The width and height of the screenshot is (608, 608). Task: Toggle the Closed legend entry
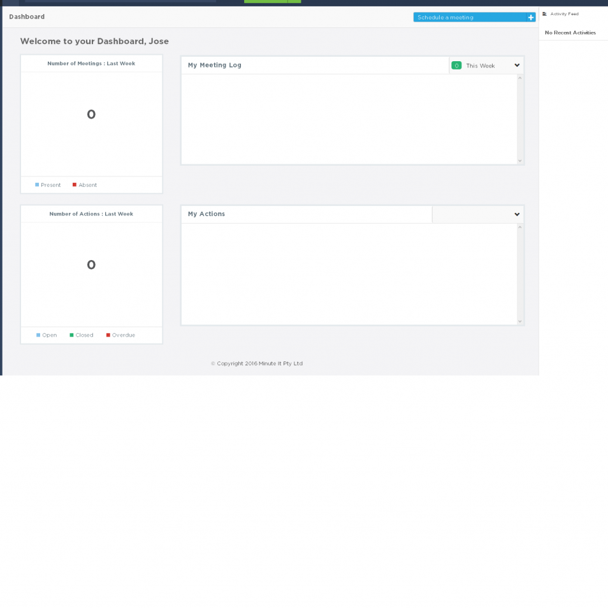pos(82,335)
